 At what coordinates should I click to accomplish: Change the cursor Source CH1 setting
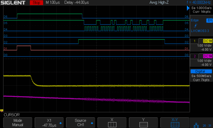pyautogui.click(x=80, y=122)
